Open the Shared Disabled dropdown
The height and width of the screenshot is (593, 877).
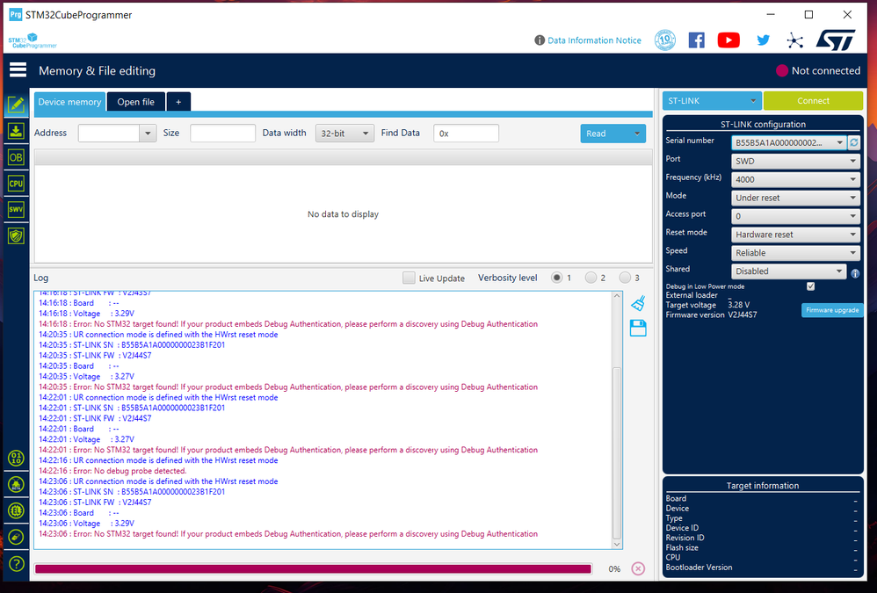788,271
